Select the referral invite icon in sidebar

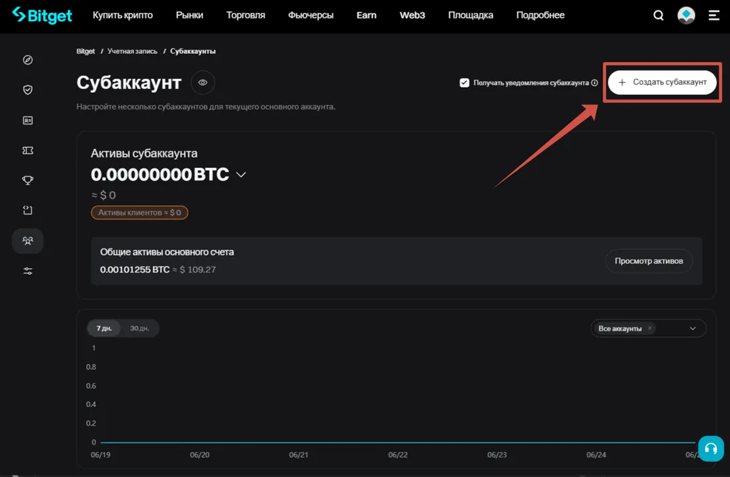(27, 210)
